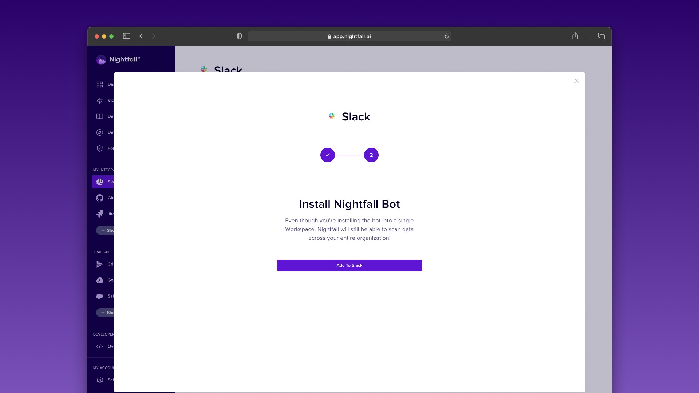Click the Install Nightfall Bot heading
The height and width of the screenshot is (393, 699).
[x=349, y=204]
